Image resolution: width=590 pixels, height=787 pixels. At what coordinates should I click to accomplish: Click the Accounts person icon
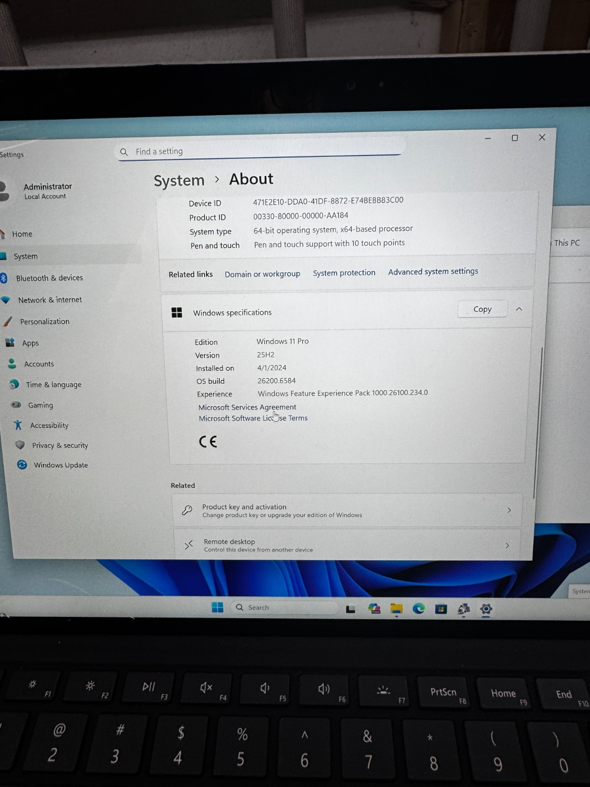pos(12,363)
